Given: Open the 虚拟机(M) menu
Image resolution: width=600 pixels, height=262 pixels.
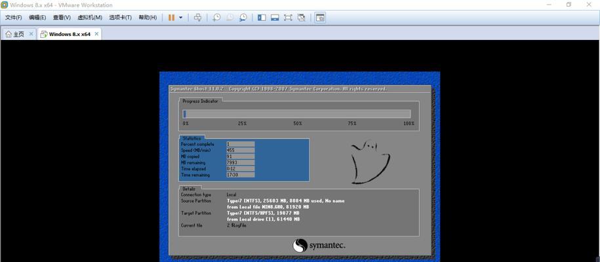Looking at the screenshot, I should point(90,18).
